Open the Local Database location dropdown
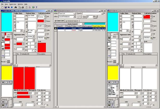The height and width of the screenshot is (109, 160). [x=74, y=16]
